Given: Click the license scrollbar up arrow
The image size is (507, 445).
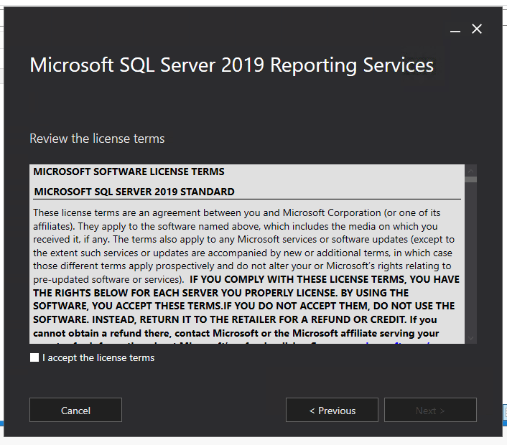Looking at the screenshot, I should click(471, 171).
